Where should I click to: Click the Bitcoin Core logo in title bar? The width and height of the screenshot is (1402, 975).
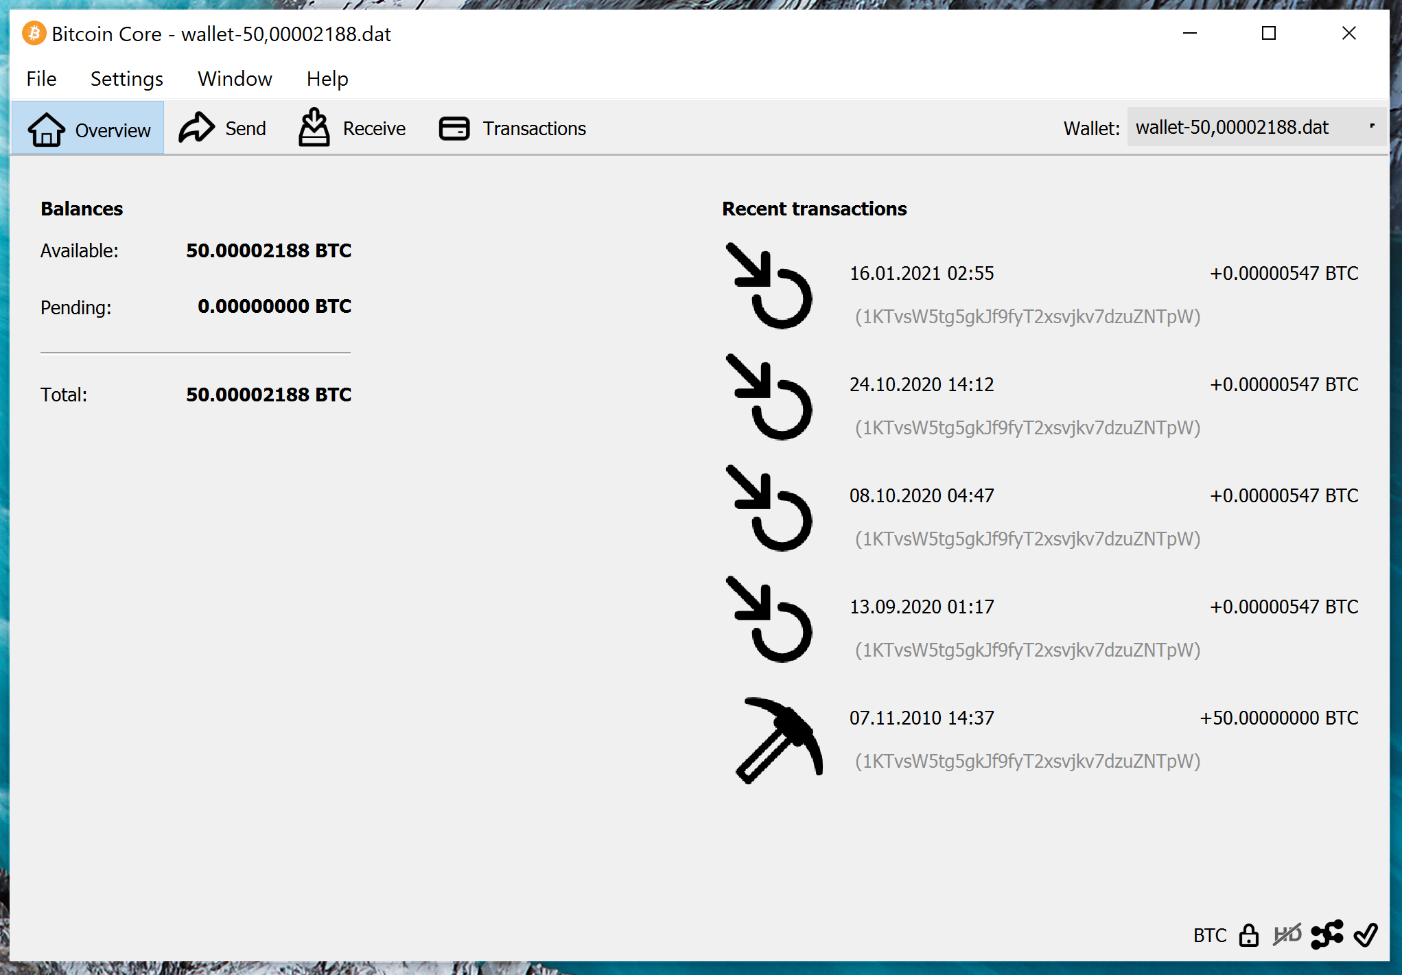(34, 34)
